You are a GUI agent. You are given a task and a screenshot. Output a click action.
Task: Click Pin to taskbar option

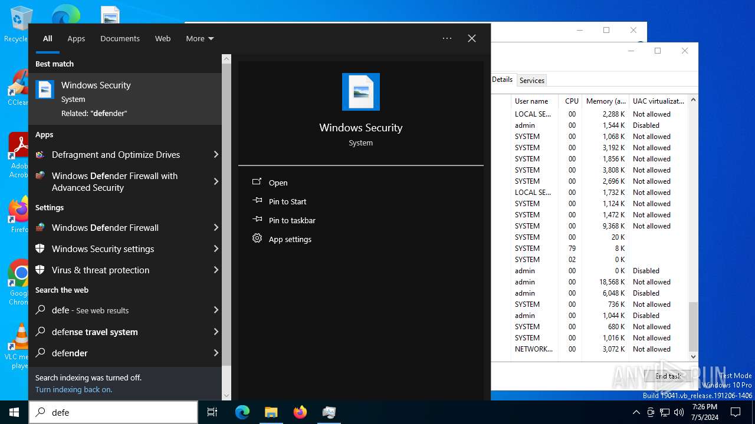(x=292, y=220)
